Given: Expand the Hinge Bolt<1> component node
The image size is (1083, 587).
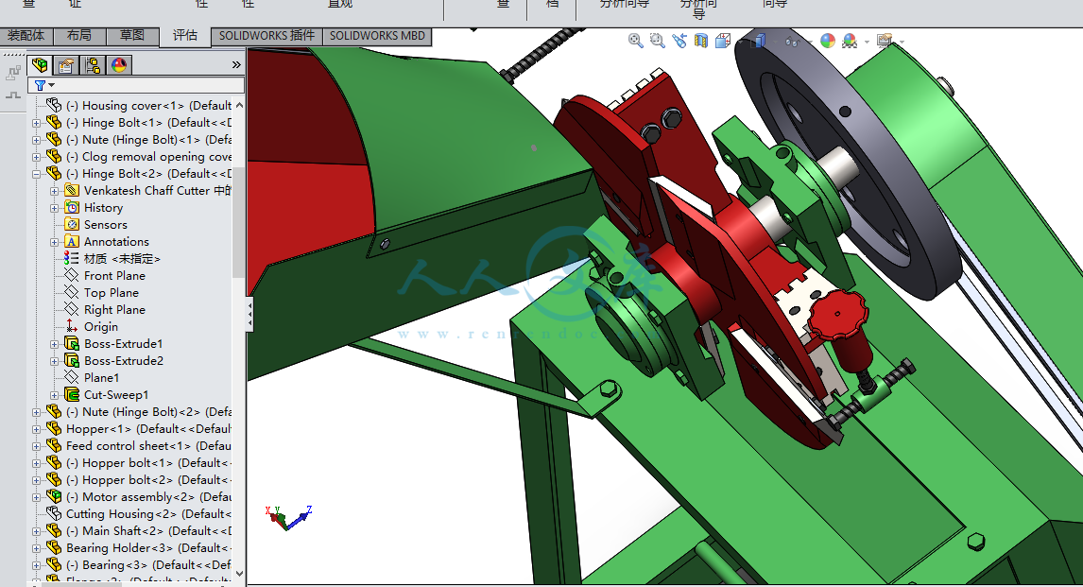Looking at the screenshot, I should coord(37,123).
